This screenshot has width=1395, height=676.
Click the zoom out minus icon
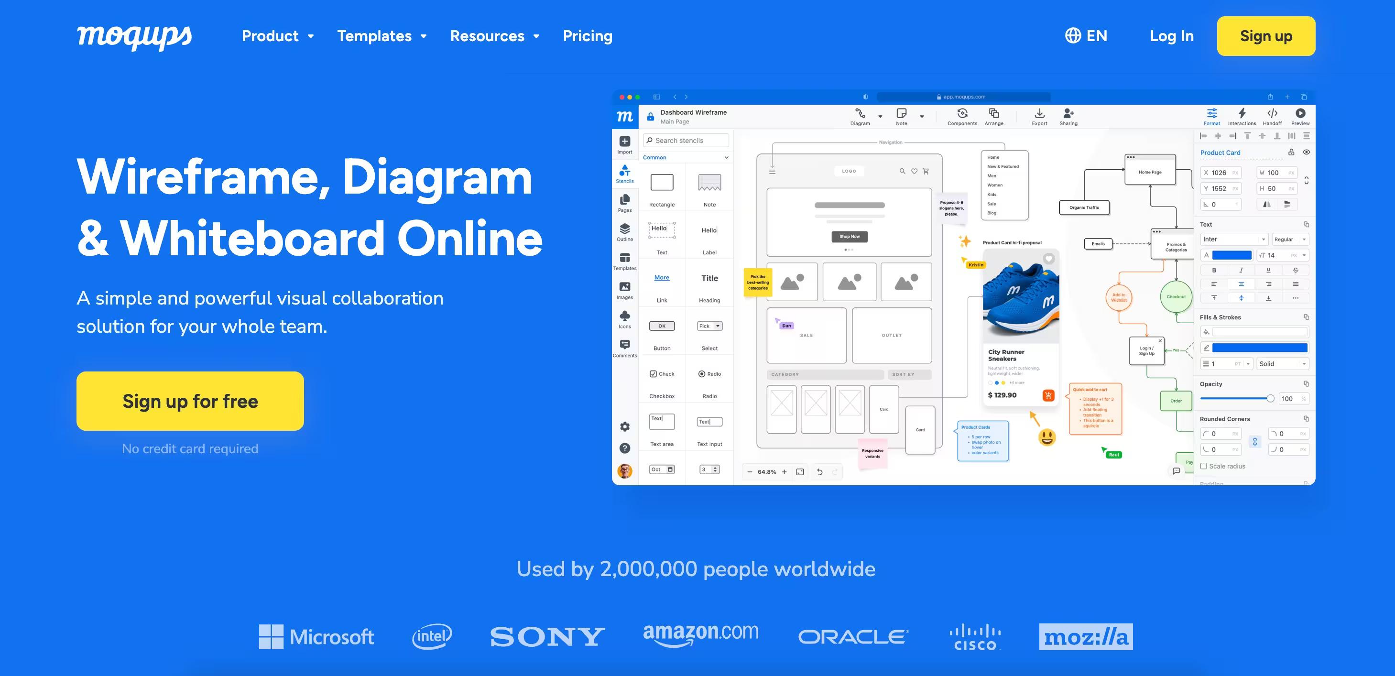tap(750, 472)
